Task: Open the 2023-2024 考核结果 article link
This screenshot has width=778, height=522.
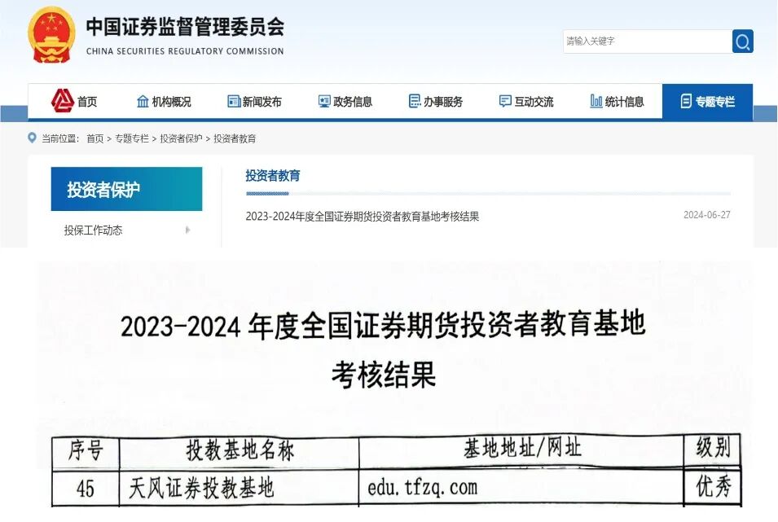Action: coord(362,216)
